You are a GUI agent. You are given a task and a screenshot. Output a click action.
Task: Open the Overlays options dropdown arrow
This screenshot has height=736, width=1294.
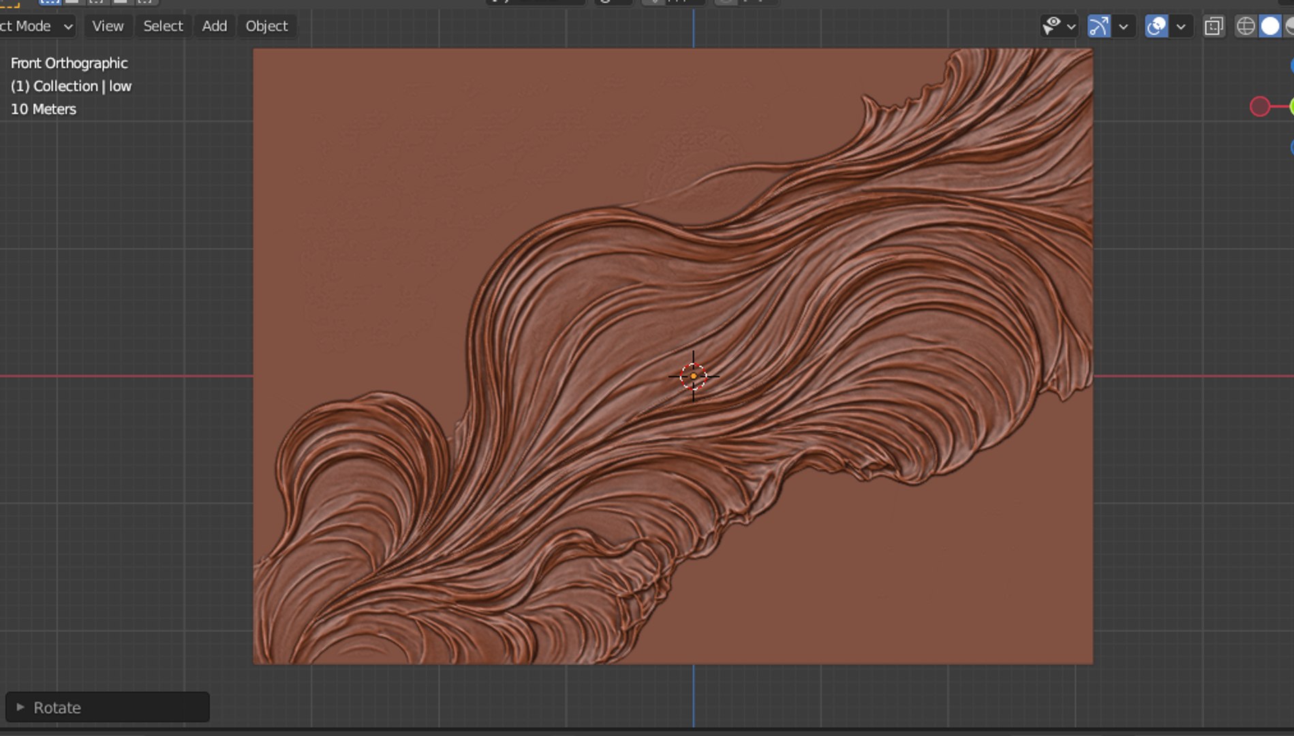pos(1181,27)
